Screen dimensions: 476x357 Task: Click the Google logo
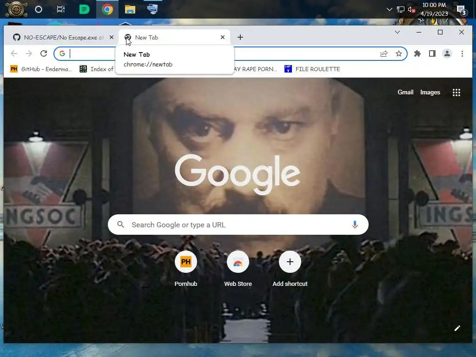[x=238, y=174]
